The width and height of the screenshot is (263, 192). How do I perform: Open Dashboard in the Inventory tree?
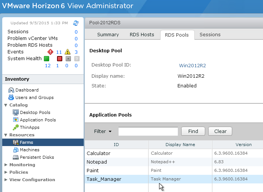(x=27, y=90)
